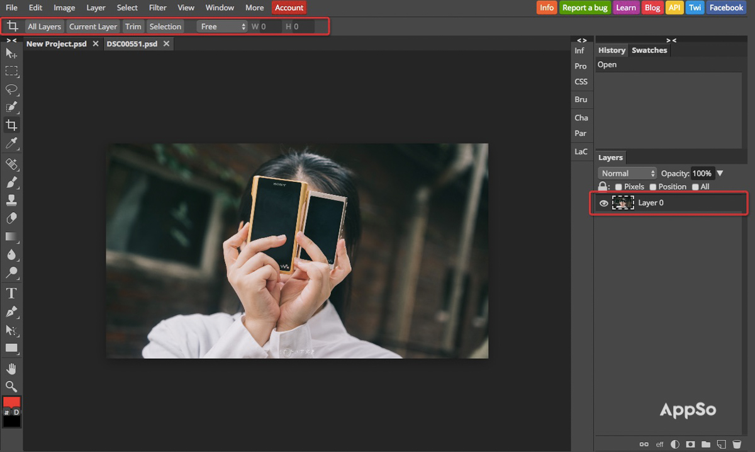Select the Hand pan tool
The width and height of the screenshot is (755, 452).
click(11, 368)
